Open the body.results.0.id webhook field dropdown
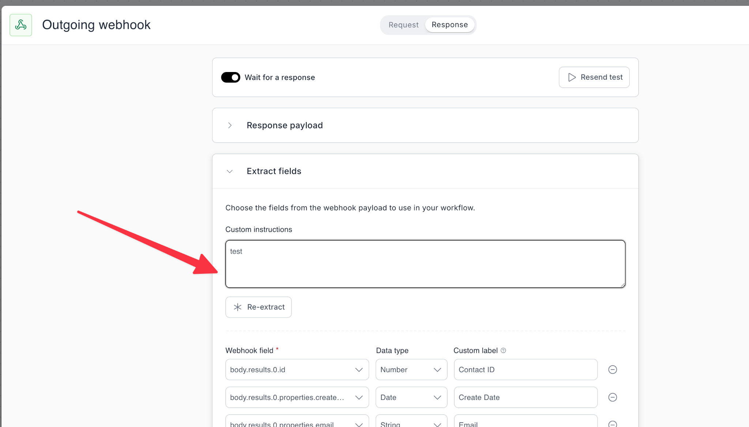749x427 pixels. [297, 370]
